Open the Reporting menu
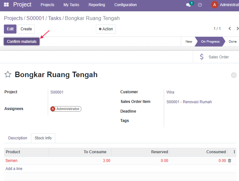Image resolution: width=239 pixels, height=181 pixels. click(97, 5)
